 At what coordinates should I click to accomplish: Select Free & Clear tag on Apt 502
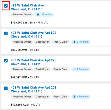[x=61, y=42]
